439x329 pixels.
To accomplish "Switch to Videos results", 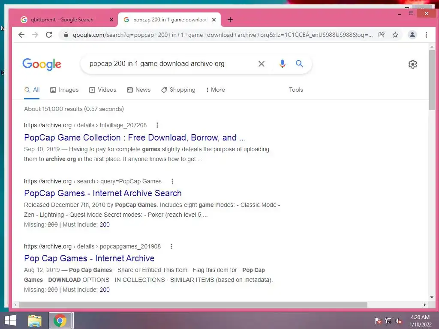I will coord(102,90).
